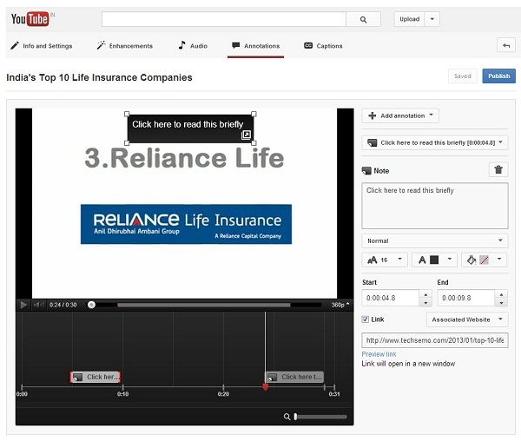Viewport: 521px width, 441px height.
Task: Click the timeline zoom magnifier icon
Action: pos(287,417)
